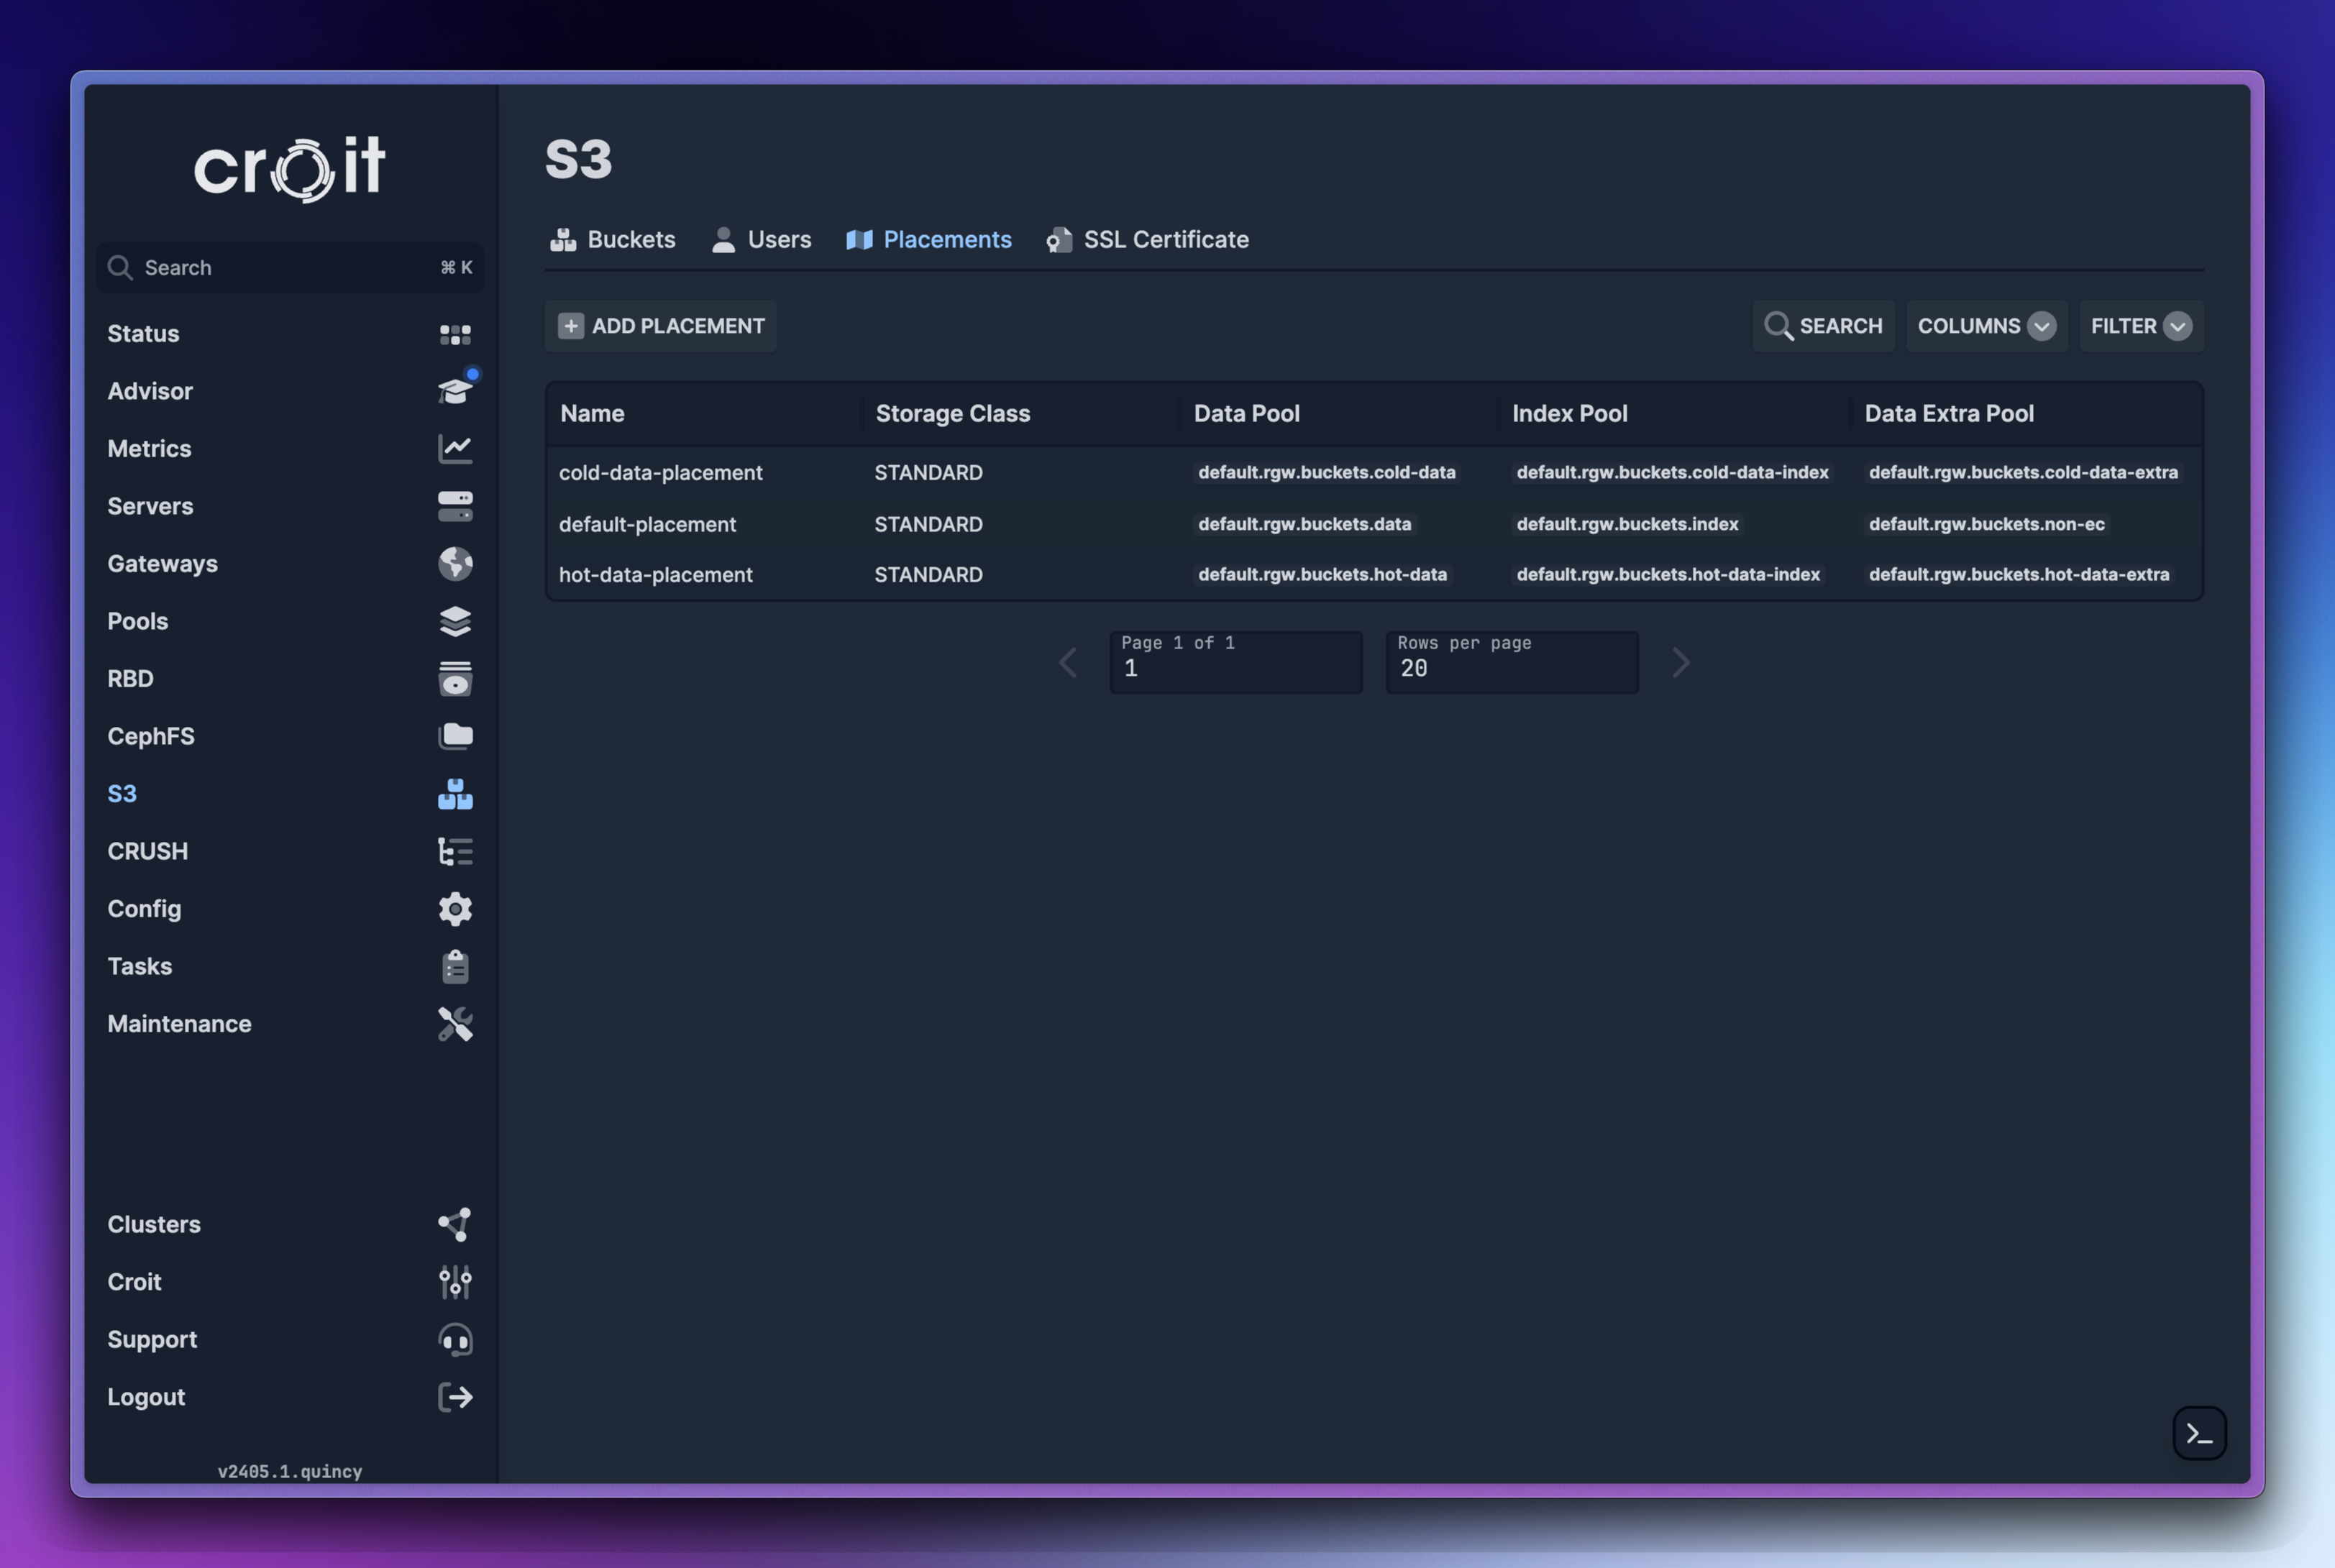Screen dimensions: 2335x1568
Task: Expand the Columns dropdown
Action: pos(1985,326)
